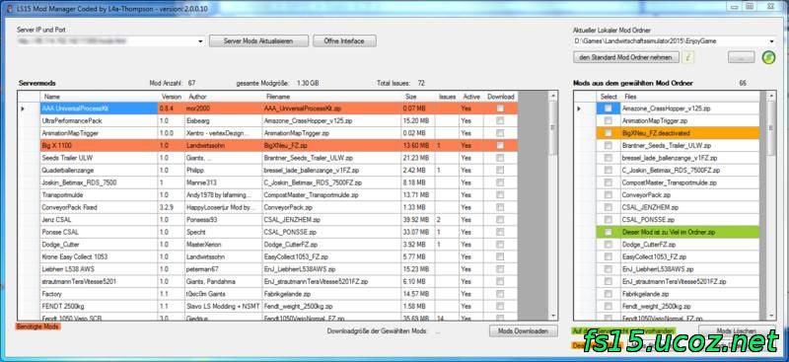This screenshot has height=362, width=789.
Task: Click Server Mods Aktualisieren button
Action: coord(258,40)
